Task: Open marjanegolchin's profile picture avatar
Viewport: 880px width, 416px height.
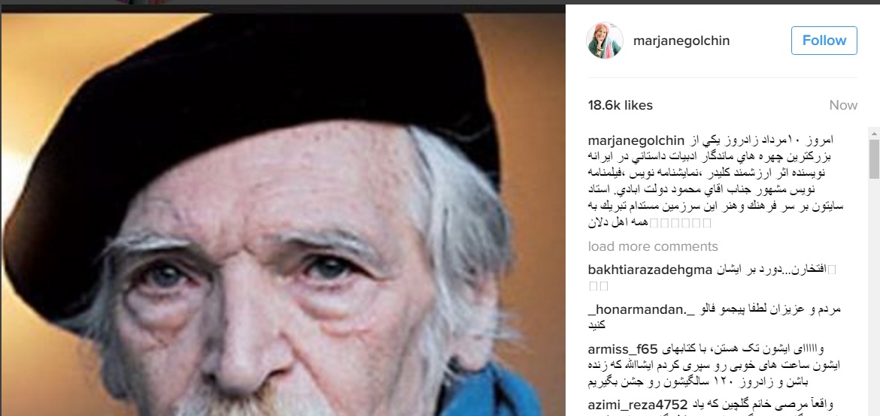Action: (605, 41)
